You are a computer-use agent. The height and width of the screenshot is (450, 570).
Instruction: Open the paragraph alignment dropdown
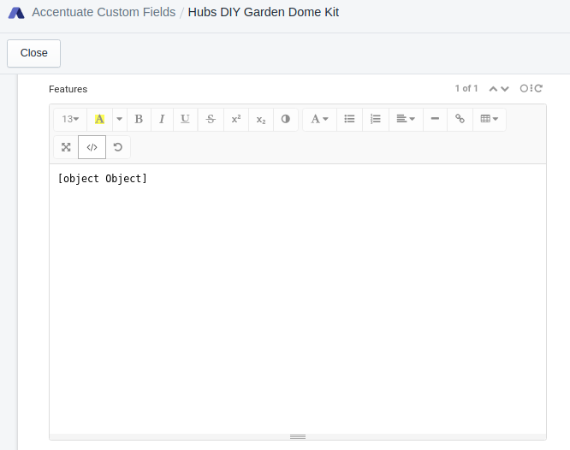pyautogui.click(x=406, y=119)
